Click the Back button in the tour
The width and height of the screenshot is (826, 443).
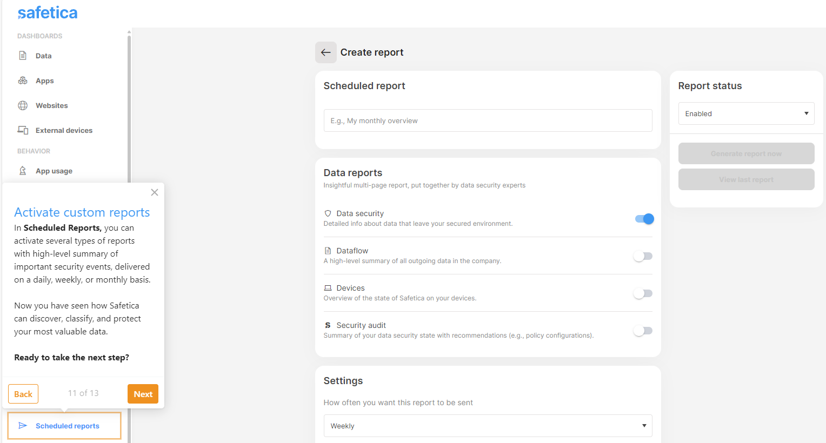[23, 394]
